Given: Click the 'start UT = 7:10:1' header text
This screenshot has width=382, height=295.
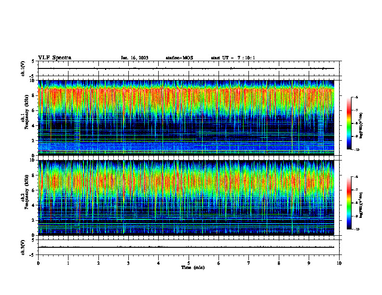Looking at the screenshot, I should pos(233,58).
